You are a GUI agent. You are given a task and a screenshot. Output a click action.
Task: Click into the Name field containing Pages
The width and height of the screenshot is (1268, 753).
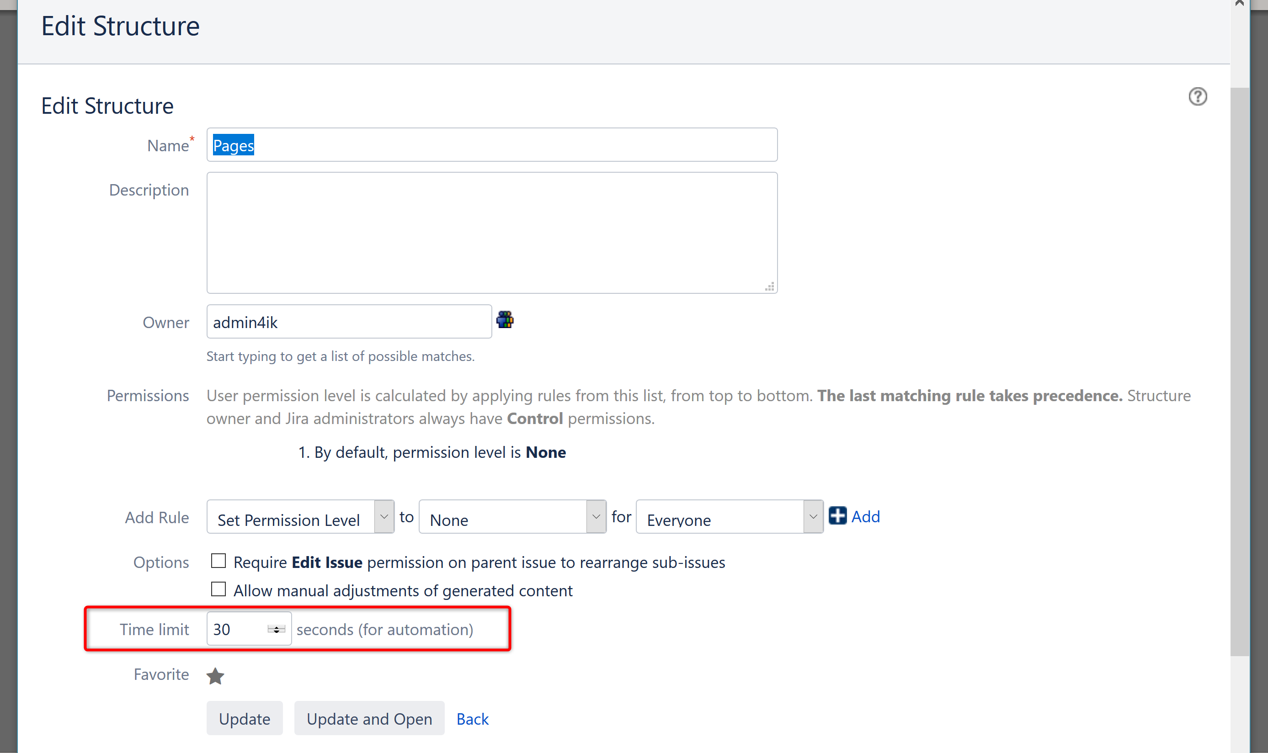(x=491, y=145)
